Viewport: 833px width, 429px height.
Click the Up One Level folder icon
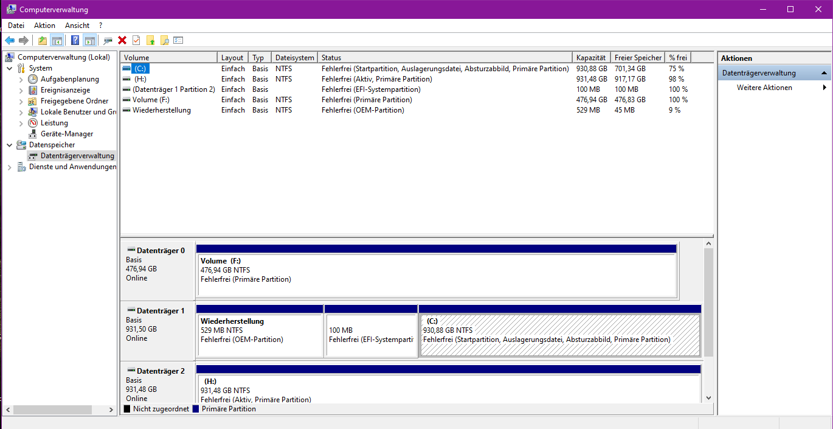point(42,40)
